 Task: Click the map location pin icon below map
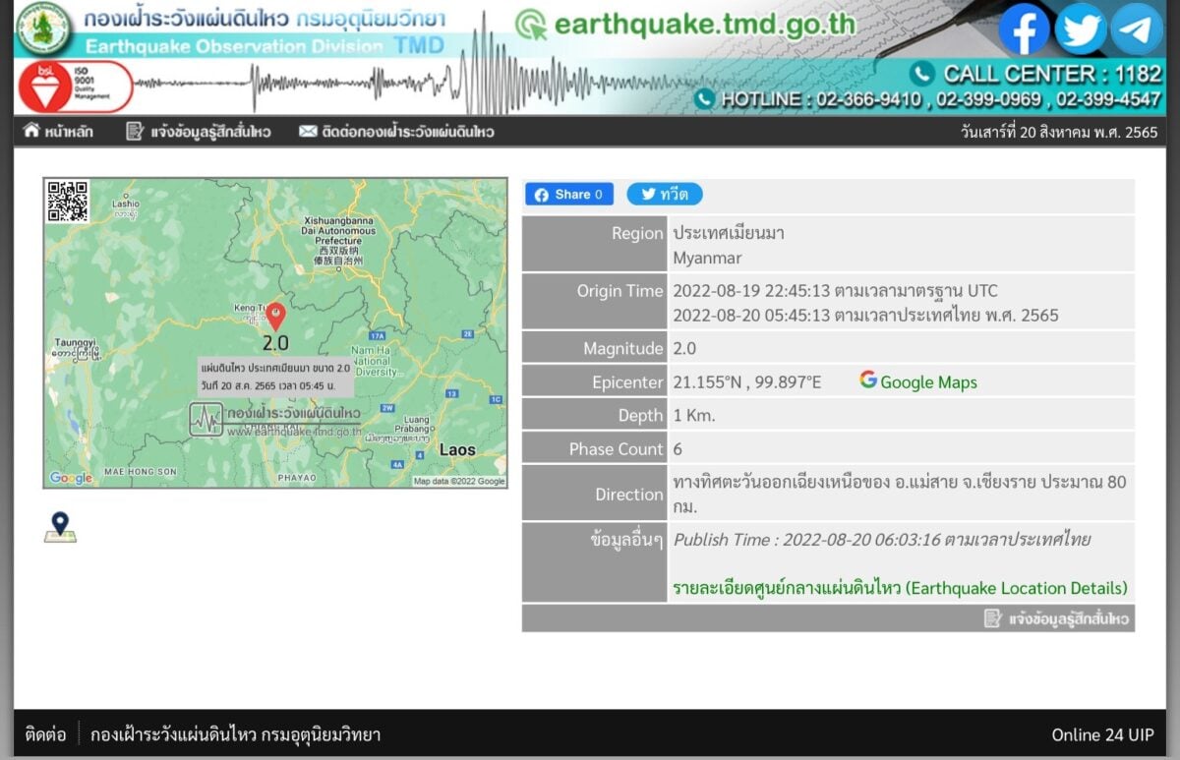(x=60, y=527)
